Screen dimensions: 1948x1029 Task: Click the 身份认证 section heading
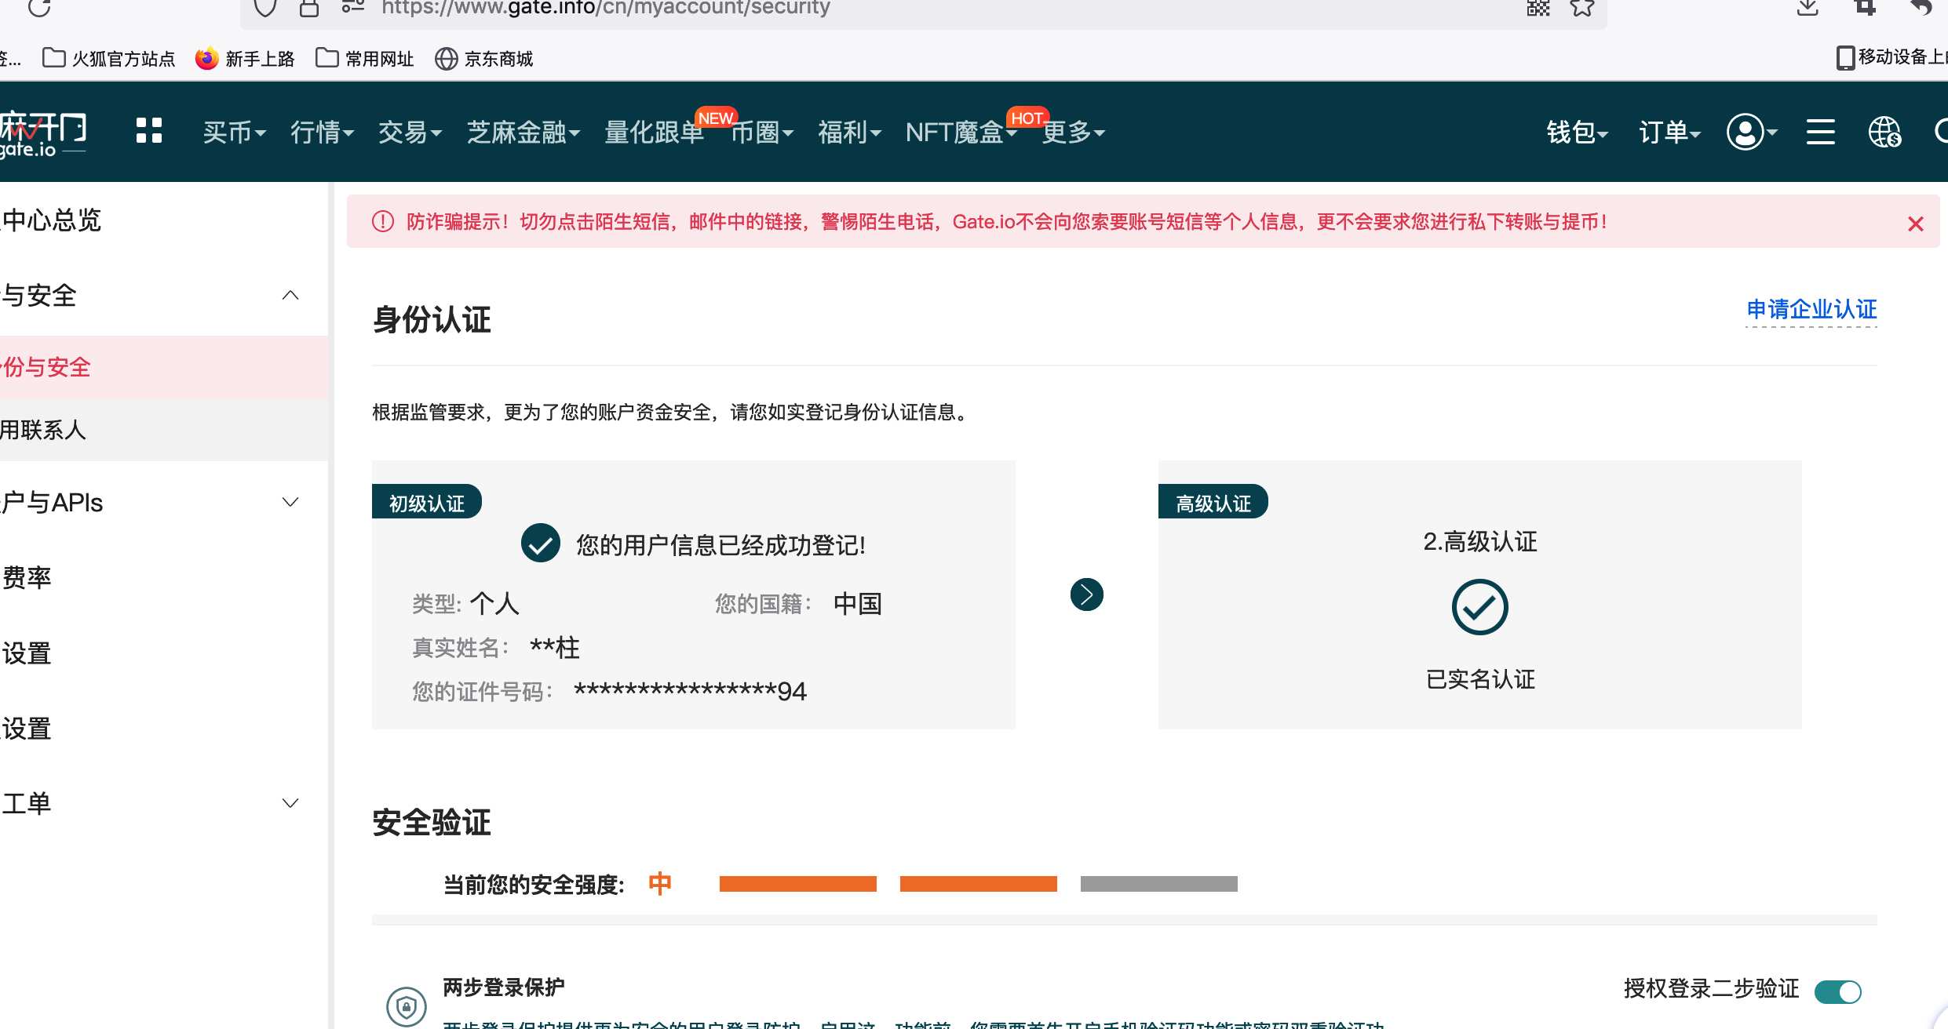(432, 320)
